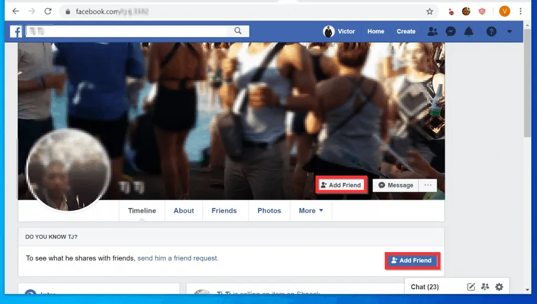The width and height of the screenshot is (537, 304).
Task: Reload the page in Chrome
Action: (x=48, y=11)
